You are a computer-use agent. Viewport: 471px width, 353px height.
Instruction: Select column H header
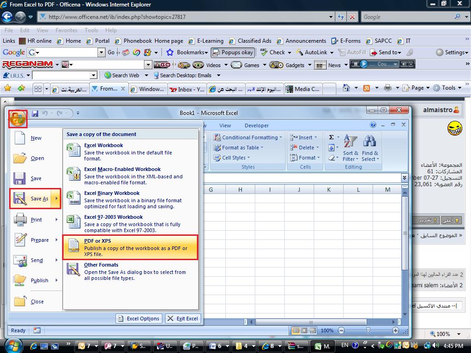240,190
